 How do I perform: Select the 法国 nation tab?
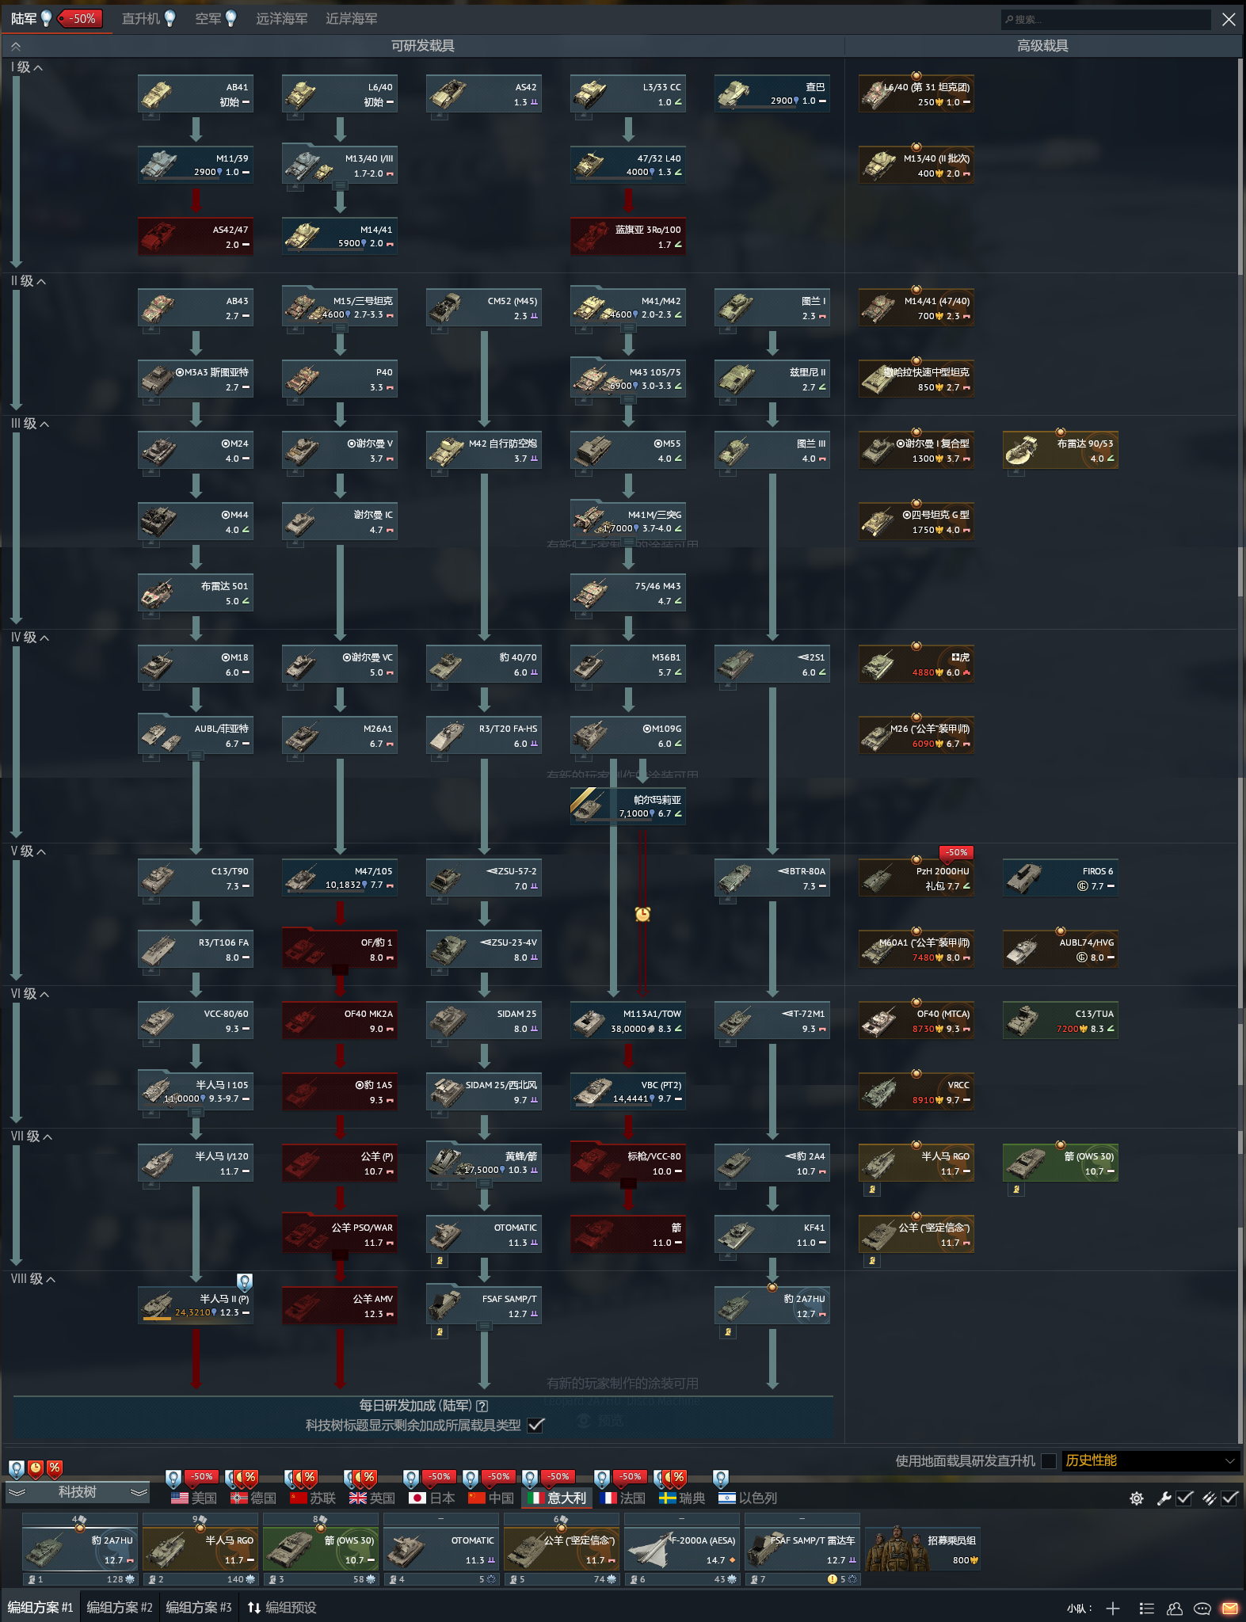tap(623, 1498)
